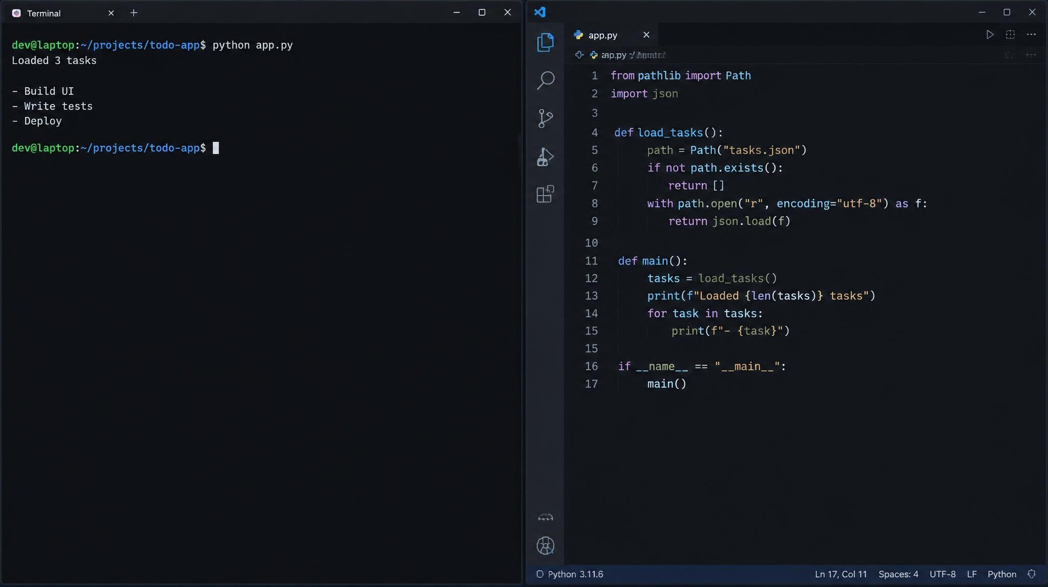This screenshot has height=587, width=1048.
Task: Click main() call on line 17
Action: click(666, 384)
